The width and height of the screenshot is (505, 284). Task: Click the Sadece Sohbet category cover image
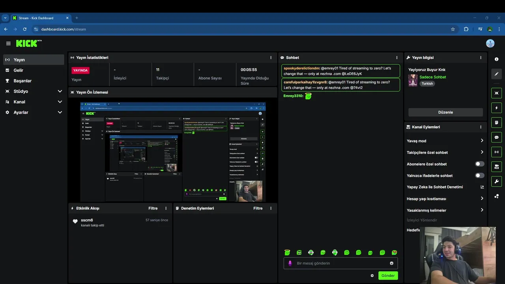pos(413,80)
